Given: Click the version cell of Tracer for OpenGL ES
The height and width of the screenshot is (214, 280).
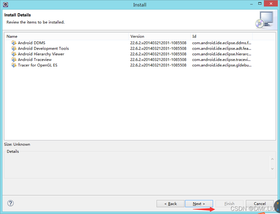Looking at the screenshot, I should [158, 65].
